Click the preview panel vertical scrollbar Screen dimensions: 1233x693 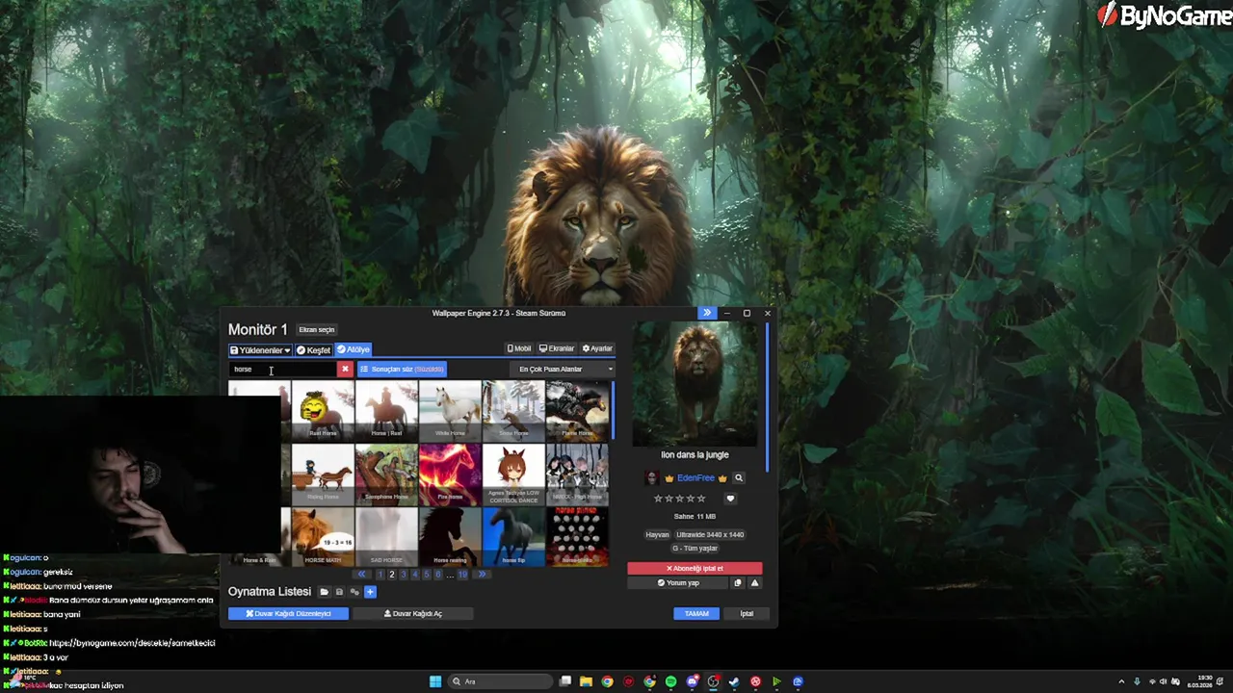pyautogui.click(x=768, y=397)
